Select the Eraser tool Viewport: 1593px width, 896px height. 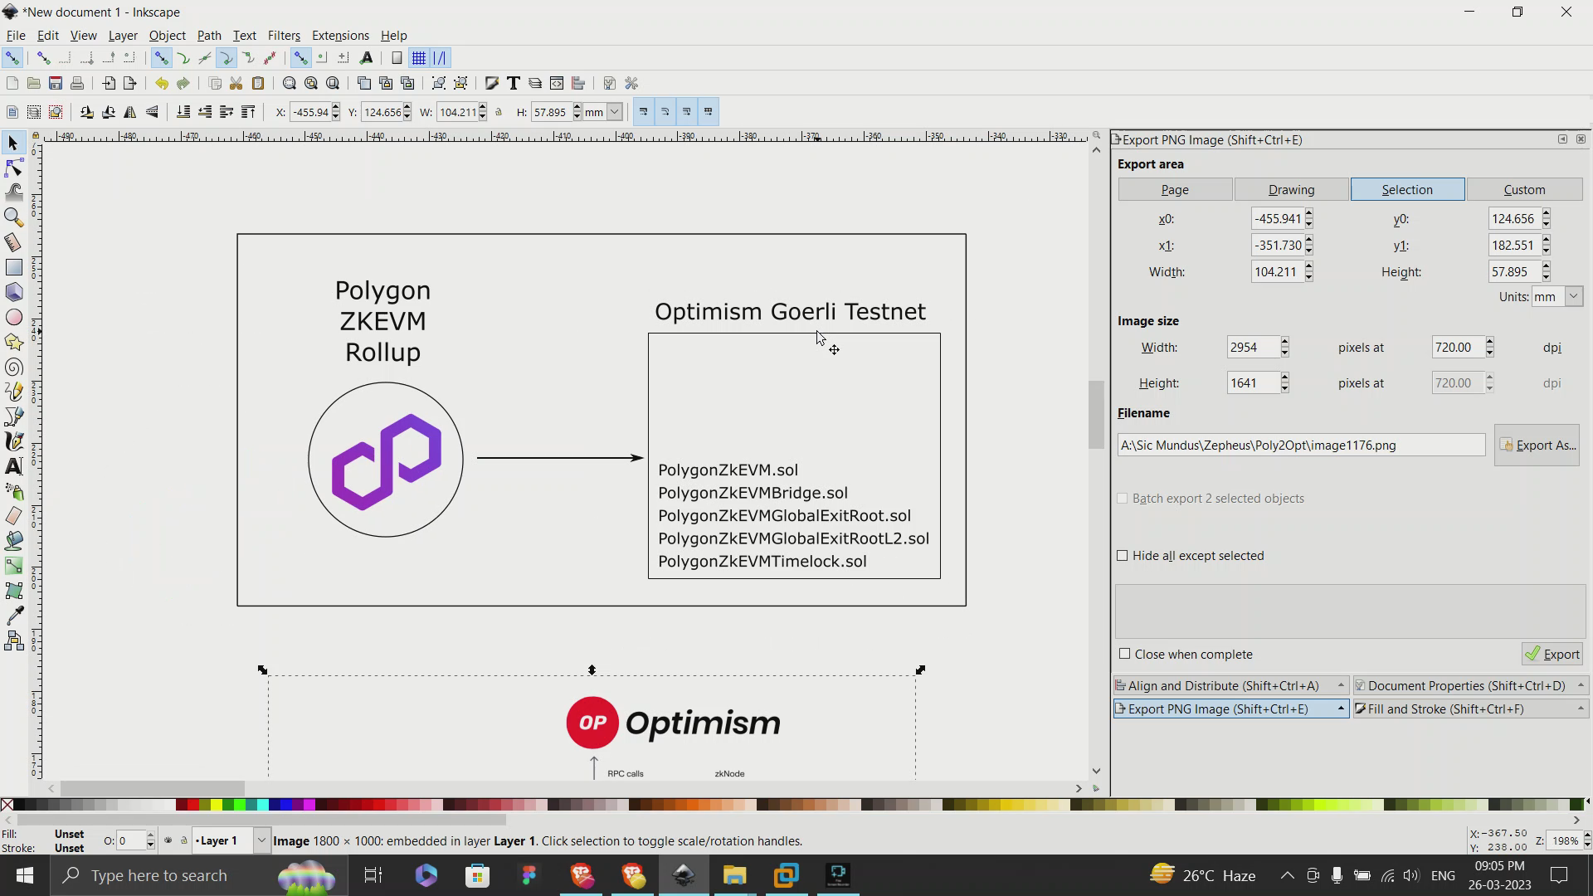(x=13, y=516)
